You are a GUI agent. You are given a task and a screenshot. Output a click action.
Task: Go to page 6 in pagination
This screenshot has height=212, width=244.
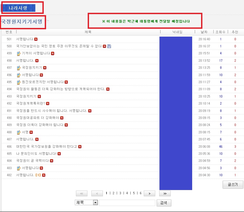[141, 193]
